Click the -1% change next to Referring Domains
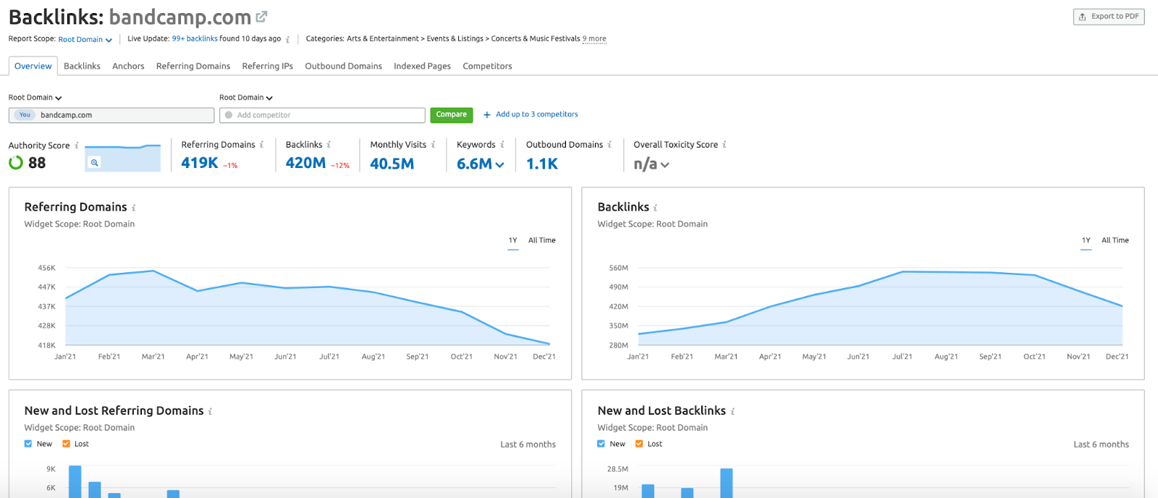 click(230, 166)
